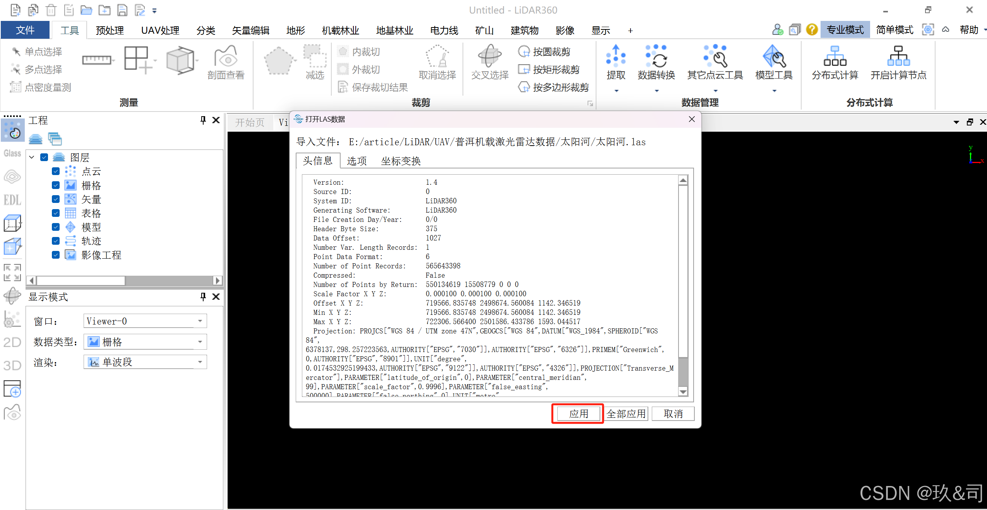Screen dimensions: 987x510
Task: Switch to 2D view mode icon
Action: click(x=12, y=342)
